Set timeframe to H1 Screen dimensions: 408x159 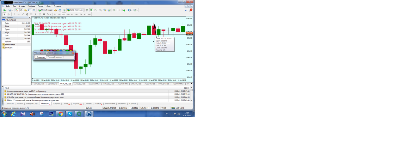[72, 14]
